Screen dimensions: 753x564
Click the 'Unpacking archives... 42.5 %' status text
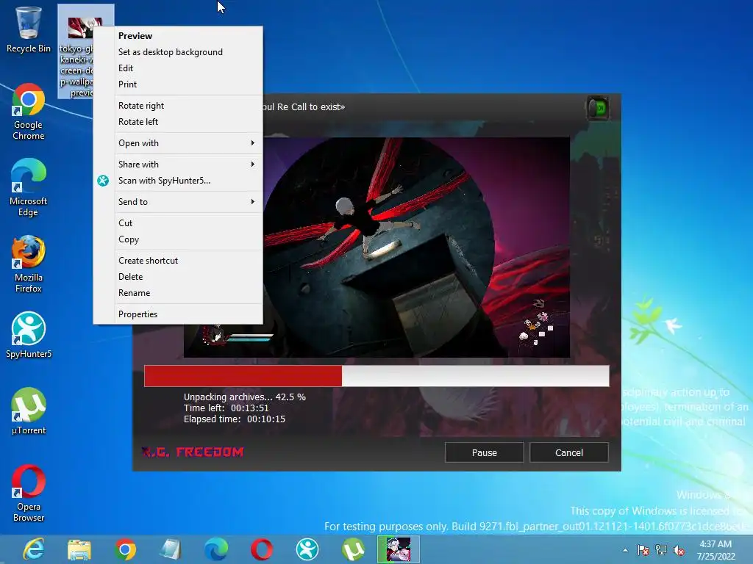click(x=244, y=397)
